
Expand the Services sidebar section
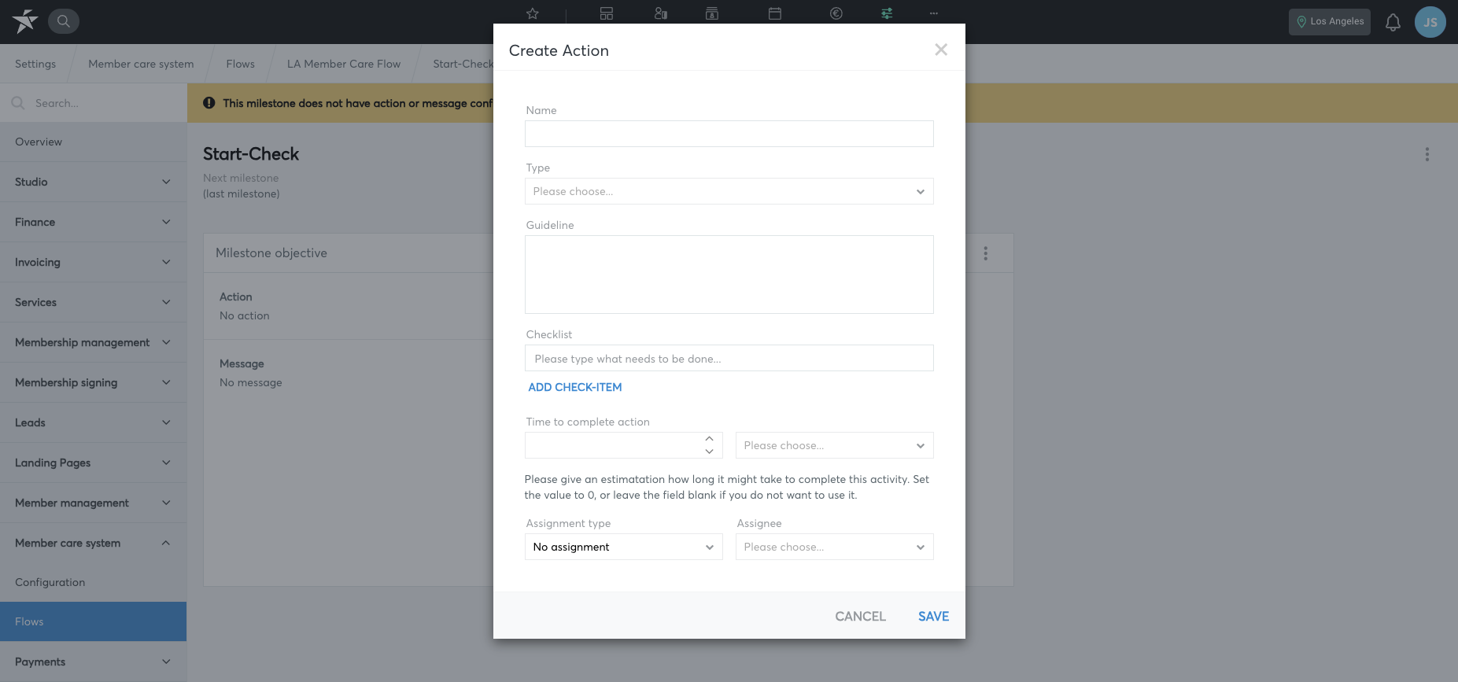[93, 302]
